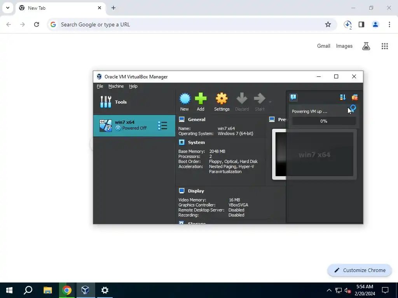Open the Gmail link
Viewport: 398px width, 298px height.
pyautogui.click(x=324, y=46)
